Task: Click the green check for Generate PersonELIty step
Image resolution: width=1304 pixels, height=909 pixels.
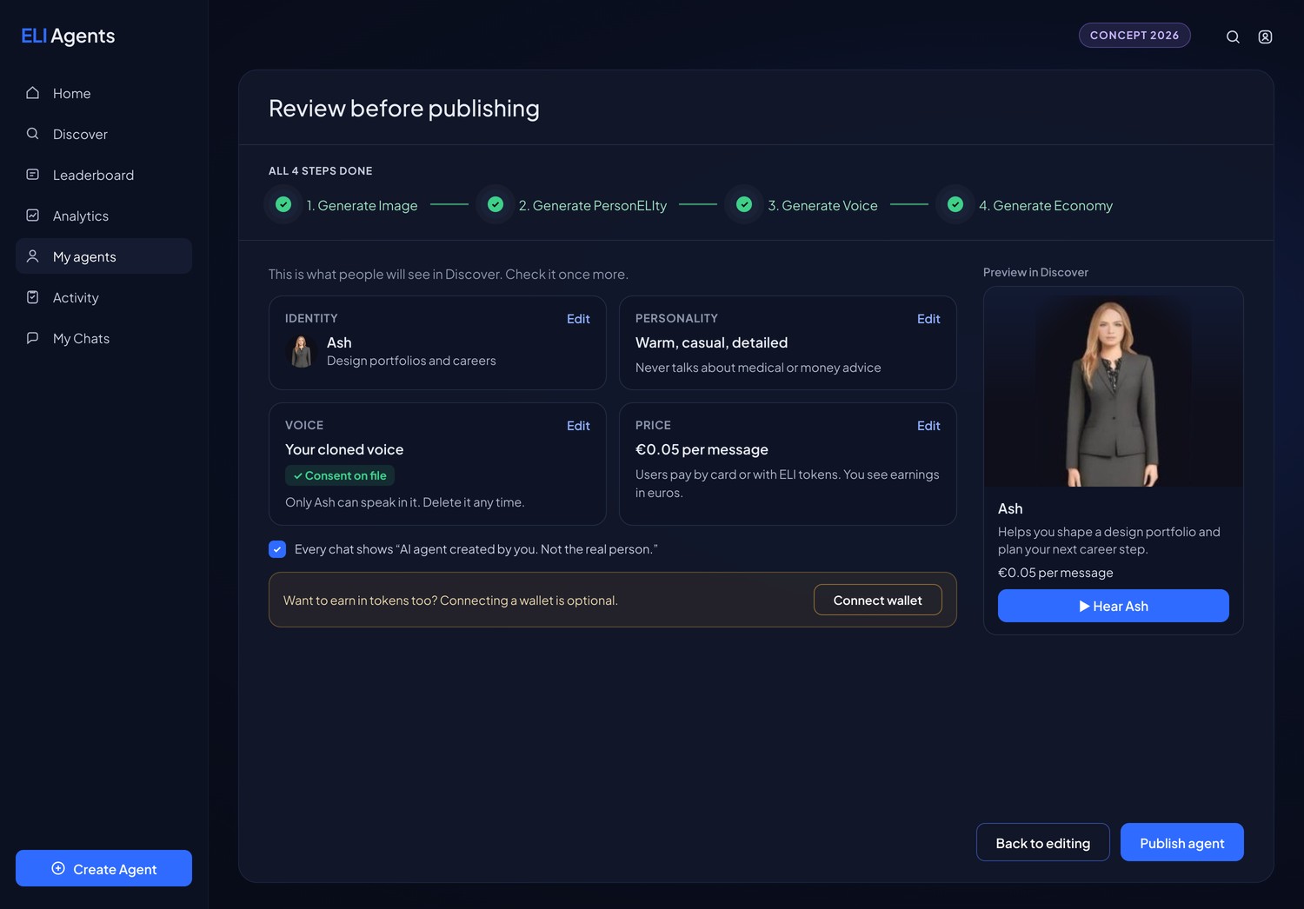Action: pos(496,204)
